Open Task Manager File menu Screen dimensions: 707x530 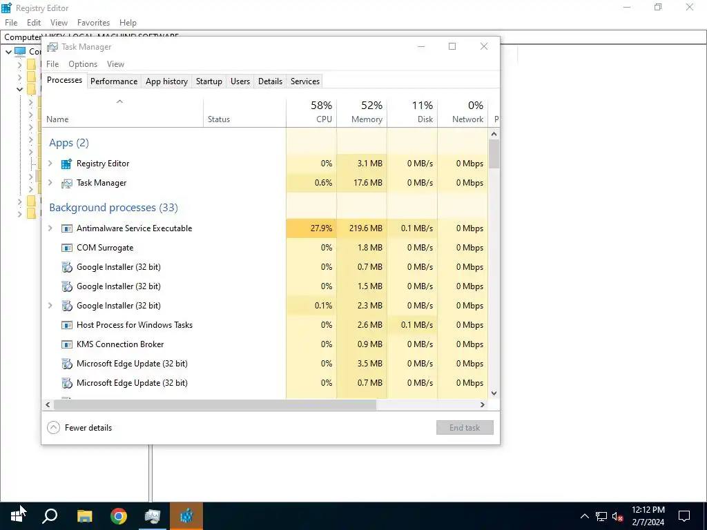[52, 64]
